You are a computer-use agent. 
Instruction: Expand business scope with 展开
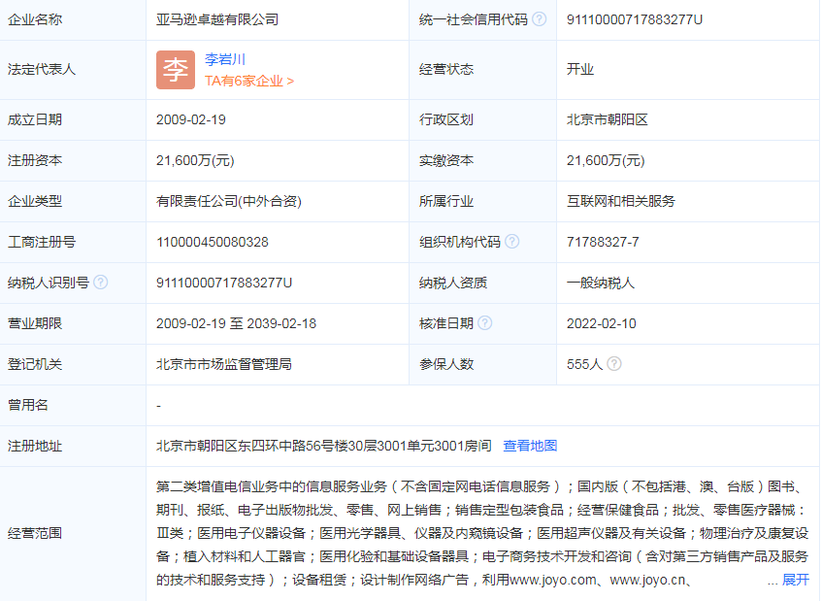(x=796, y=580)
